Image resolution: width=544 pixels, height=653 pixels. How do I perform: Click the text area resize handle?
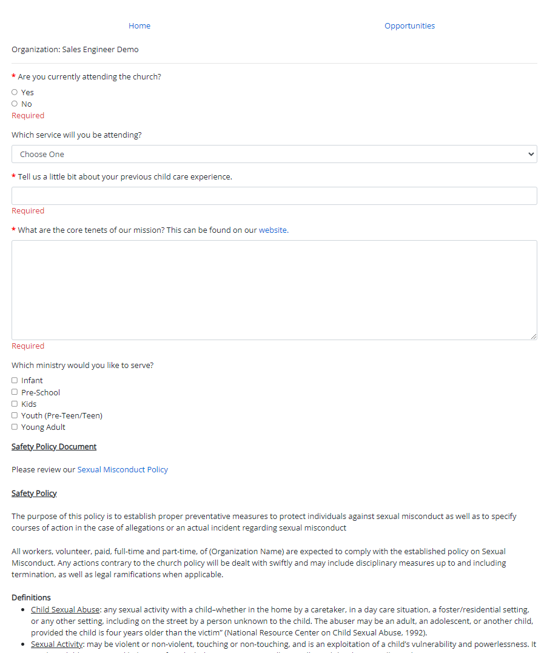click(533, 336)
